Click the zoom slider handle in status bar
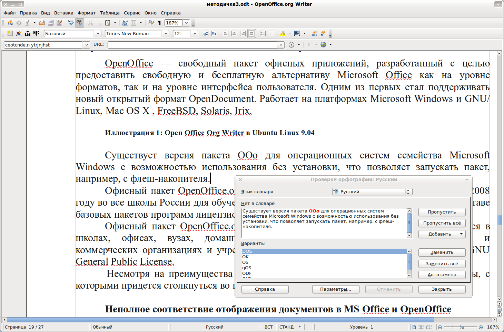This screenshot has height=332, width=504. [463, 327]
